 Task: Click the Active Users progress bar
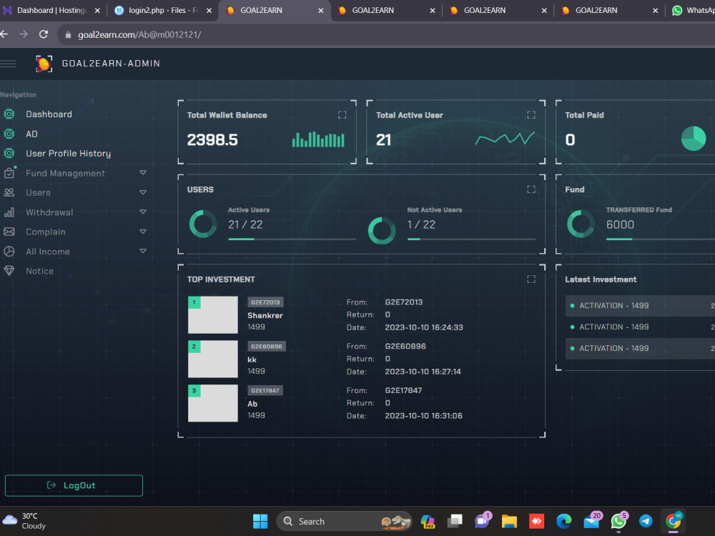(292, 239)
